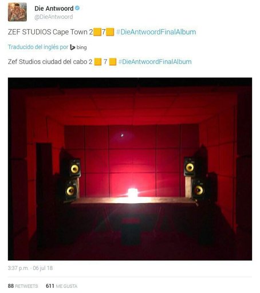Open #DieAntwoordFinalAlbum hashtag in original tweet

156,32
